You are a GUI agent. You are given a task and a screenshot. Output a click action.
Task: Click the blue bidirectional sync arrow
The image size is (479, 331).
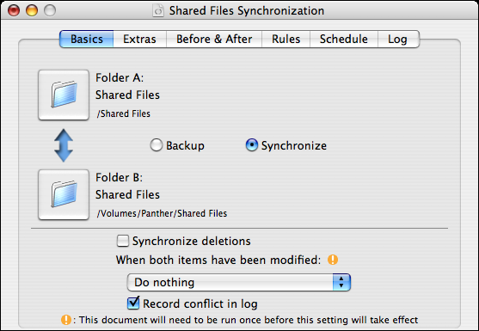(64, 145)
